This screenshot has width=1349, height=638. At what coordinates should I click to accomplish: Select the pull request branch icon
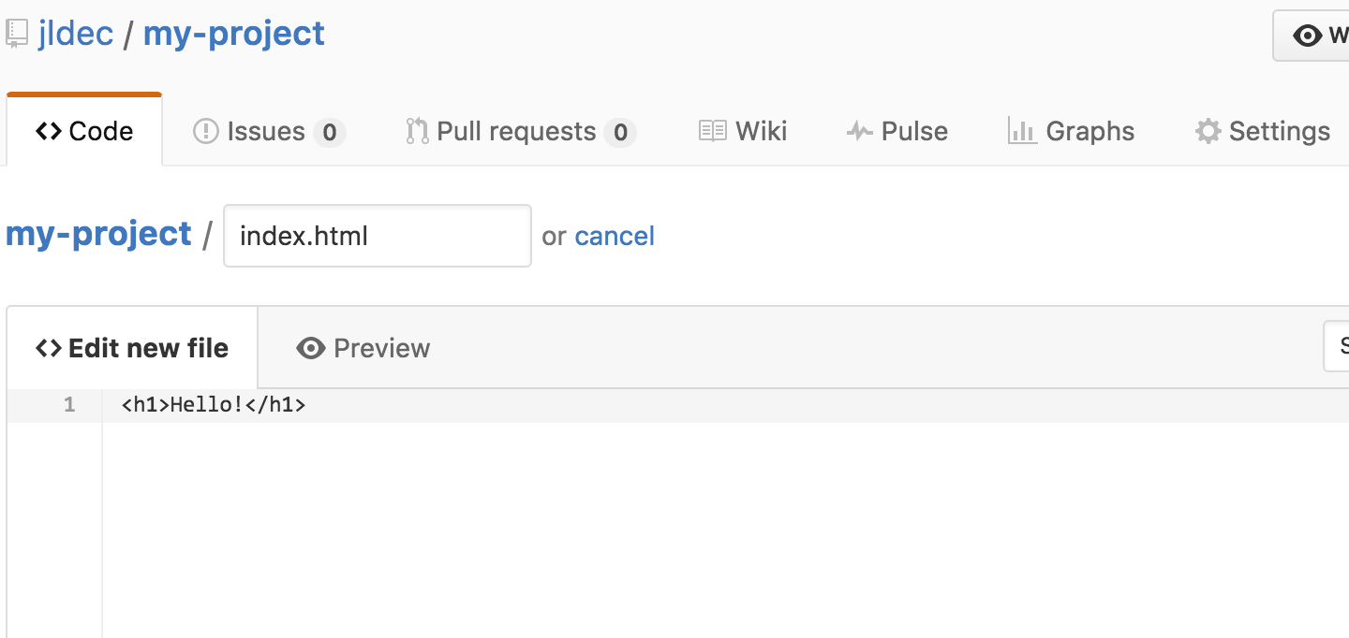[x=418, y=130]
